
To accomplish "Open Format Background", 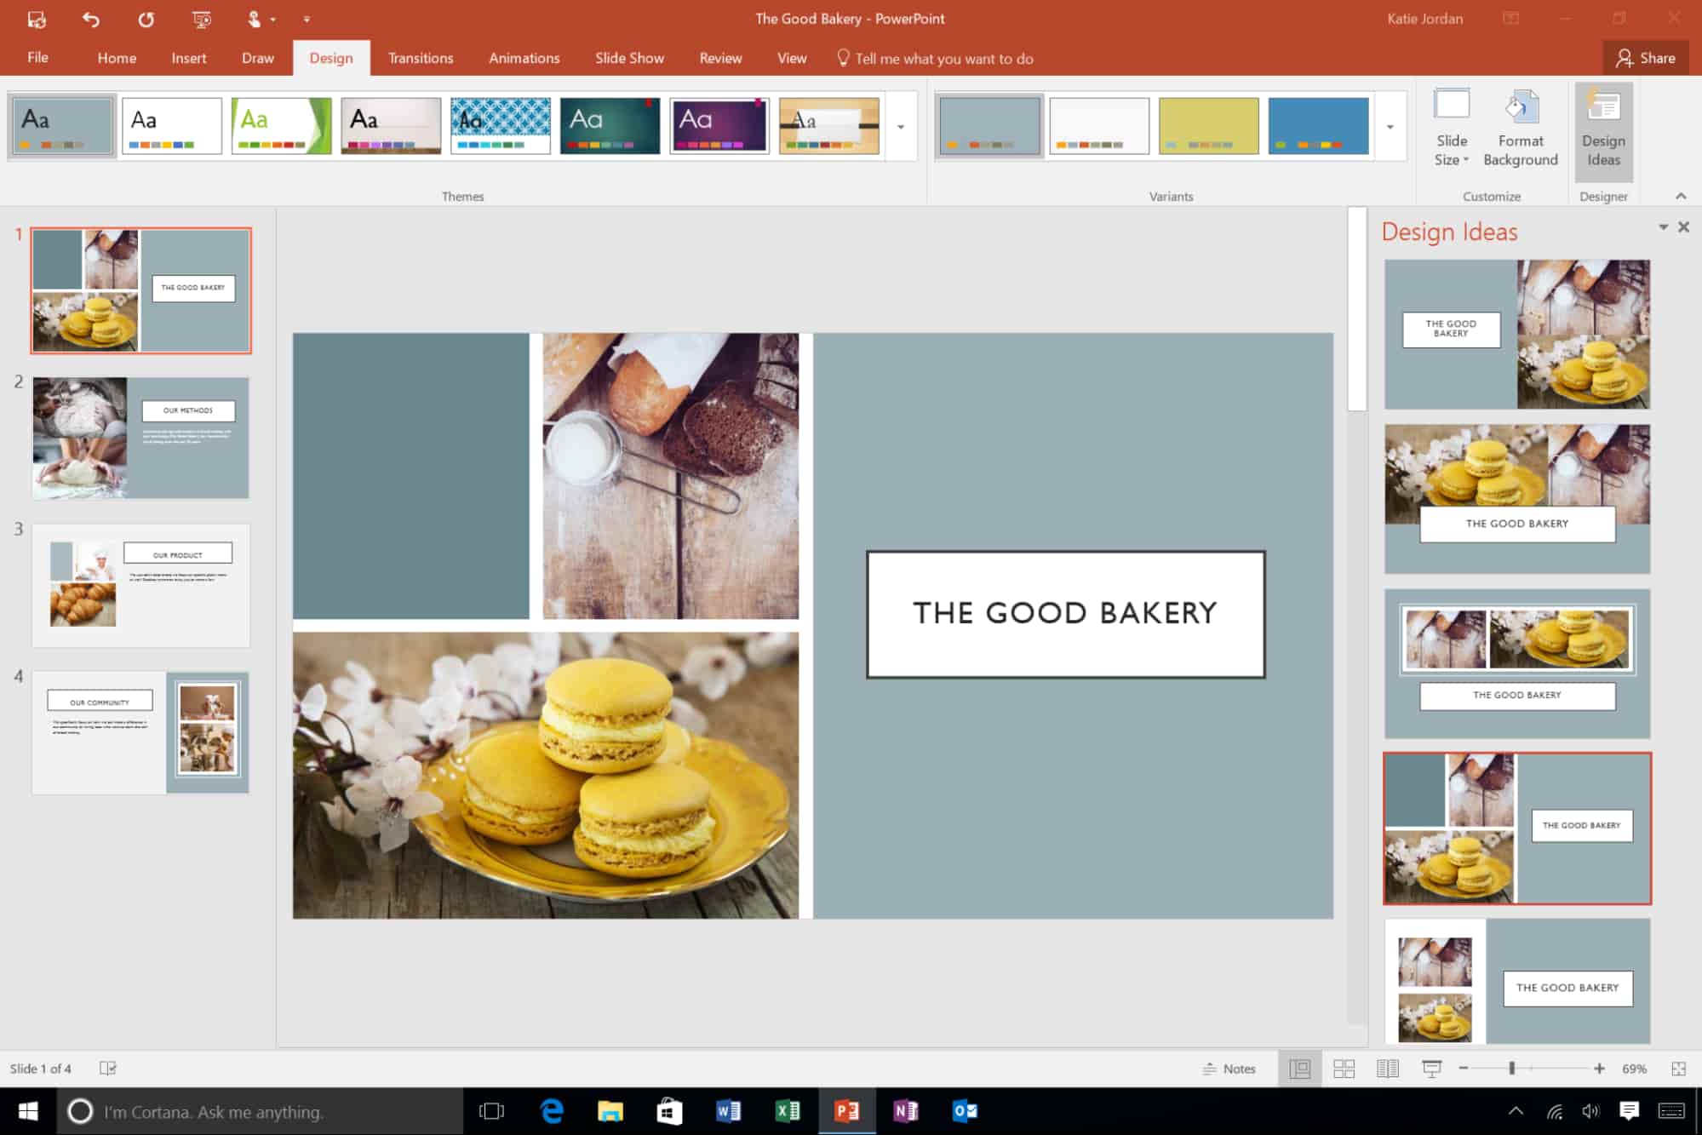I will click(1521, 126).
